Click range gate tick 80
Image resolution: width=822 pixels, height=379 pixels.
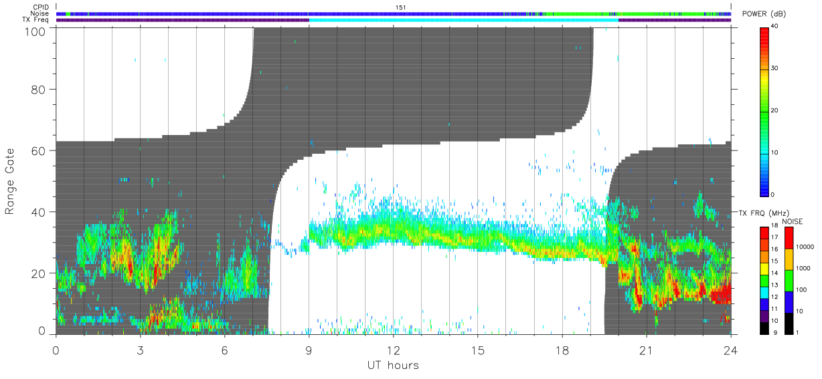point(40,90)
